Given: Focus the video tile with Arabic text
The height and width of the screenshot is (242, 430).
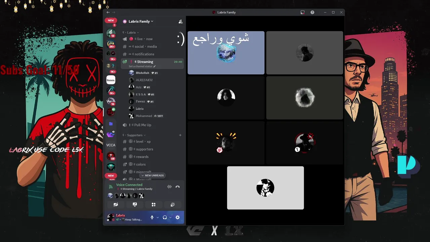Looking at the screenshot, I should [226, 53].
